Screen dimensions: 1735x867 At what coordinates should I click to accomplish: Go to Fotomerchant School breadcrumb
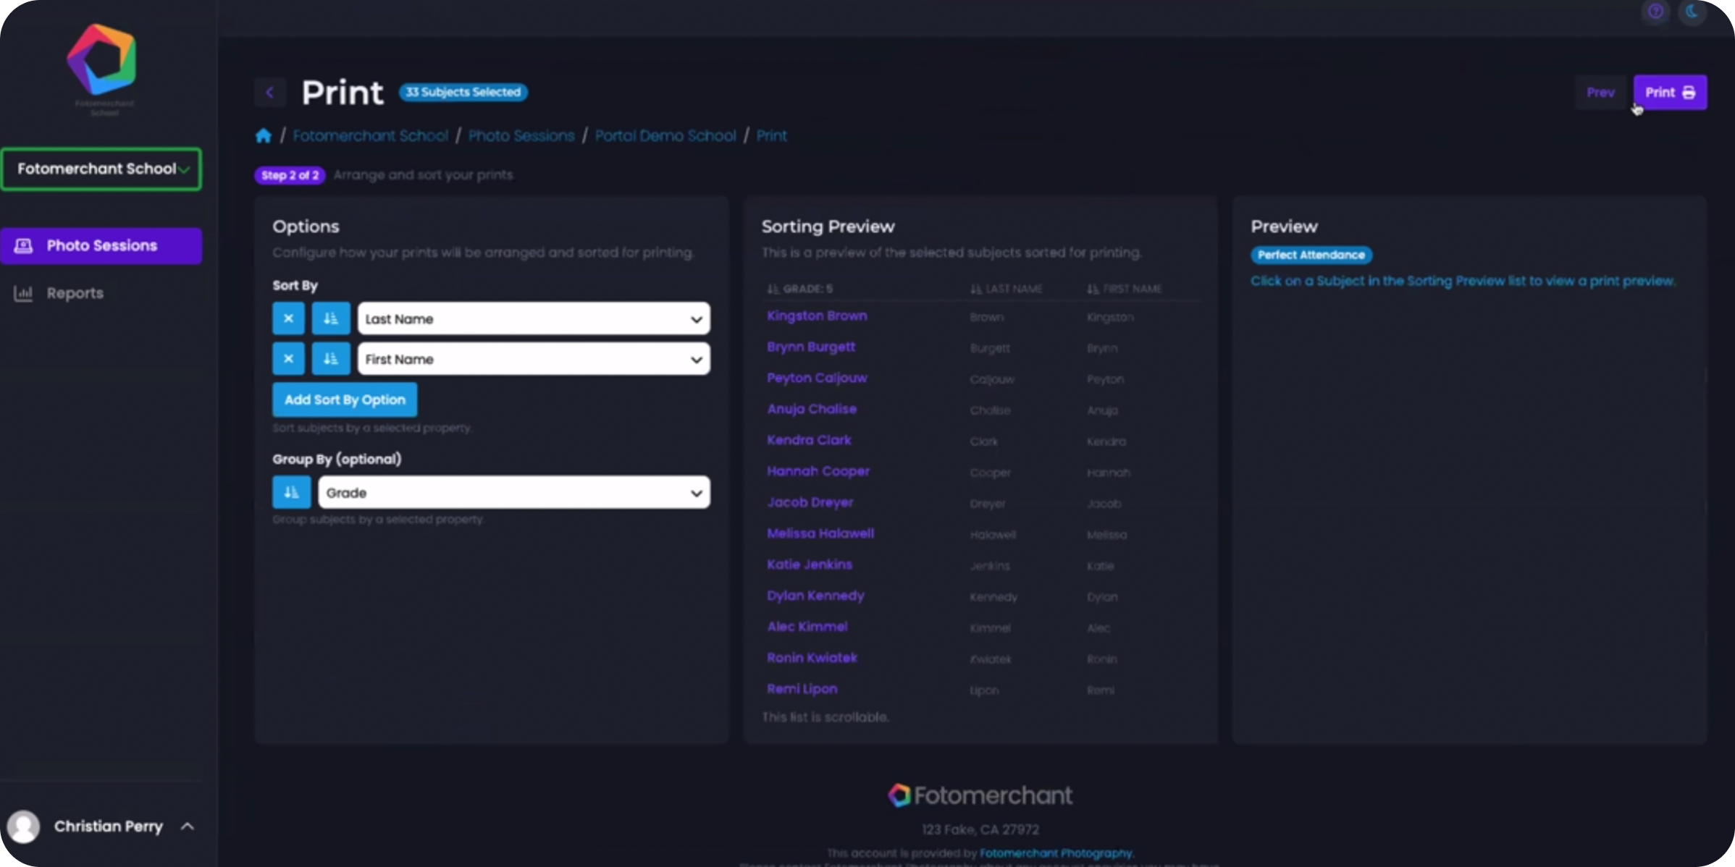(370, 136)
